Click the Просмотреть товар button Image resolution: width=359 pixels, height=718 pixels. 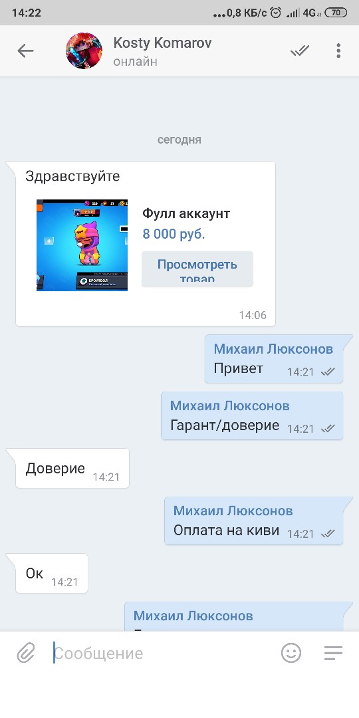point(197,269)
